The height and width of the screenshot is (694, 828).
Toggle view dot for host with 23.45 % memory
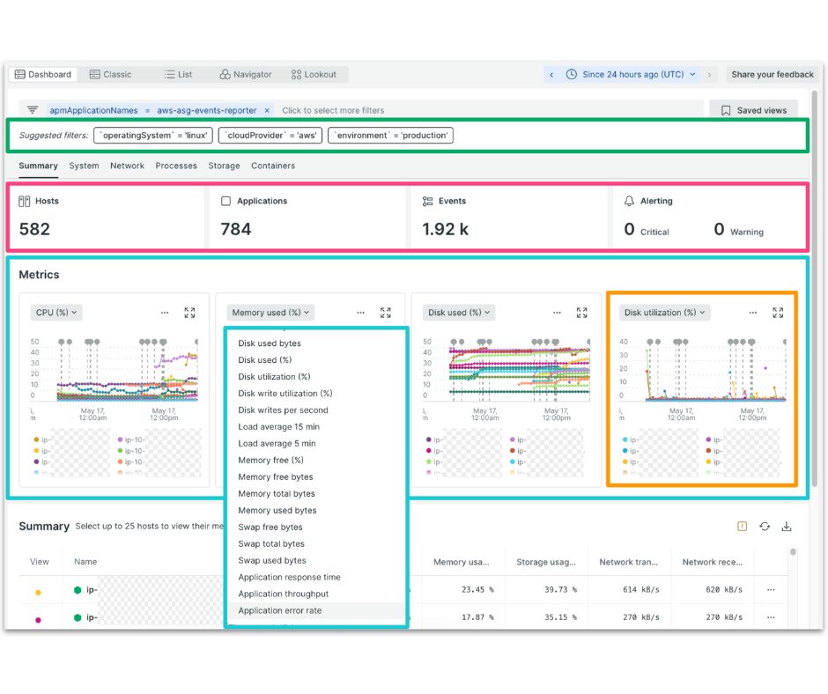click(38, 592)
